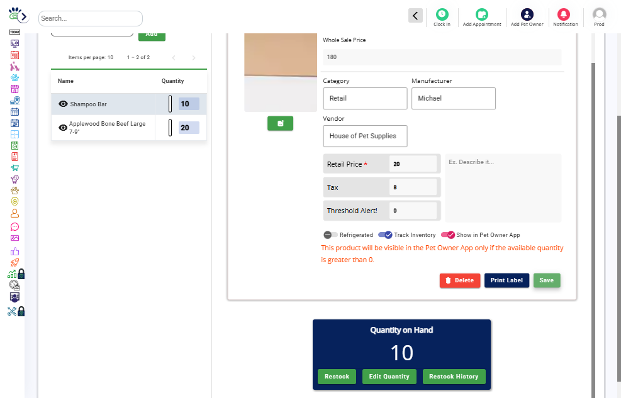Click the Delete button
Viewport: 621px width, 398px height.
coord(460,280)
